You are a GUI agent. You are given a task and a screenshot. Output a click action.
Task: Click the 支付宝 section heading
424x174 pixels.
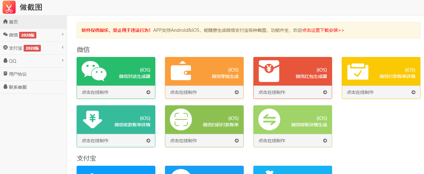(86, 158)
